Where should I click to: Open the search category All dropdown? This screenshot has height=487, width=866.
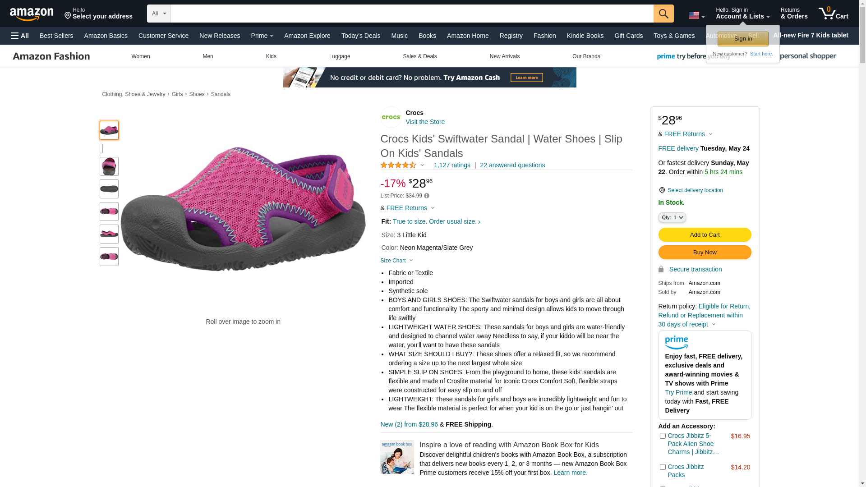coord(159,14)
